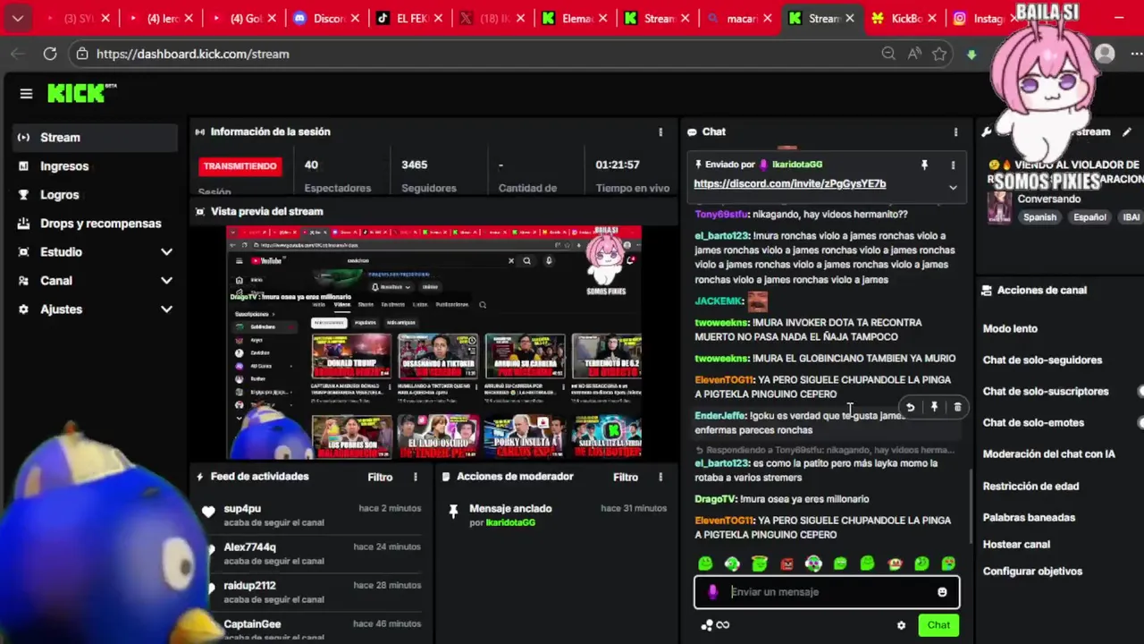This screenshot has width=1144, height=644.
Task: Open Restricción de edad setting
Action: [1030, 486]
